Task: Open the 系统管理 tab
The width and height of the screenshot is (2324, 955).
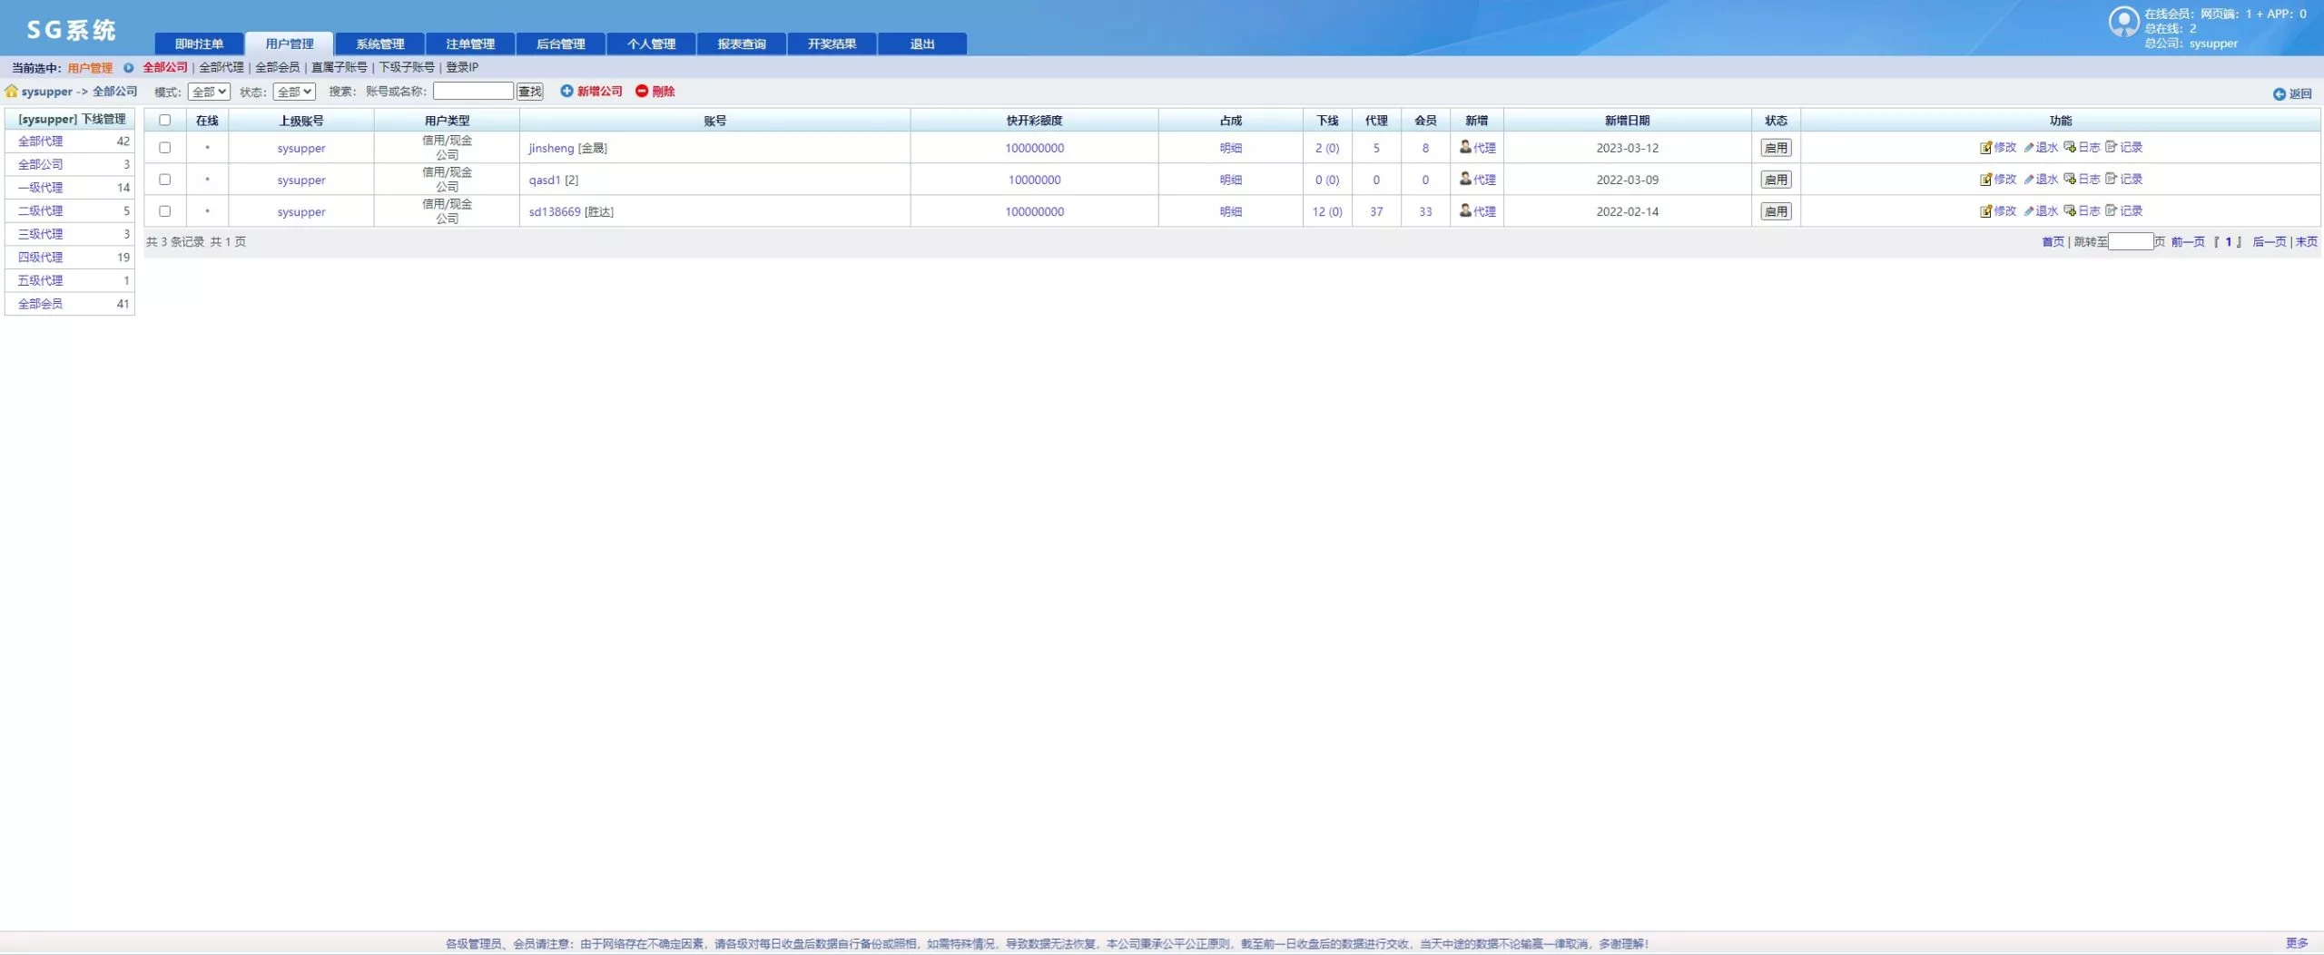Action: click(379, 44)
